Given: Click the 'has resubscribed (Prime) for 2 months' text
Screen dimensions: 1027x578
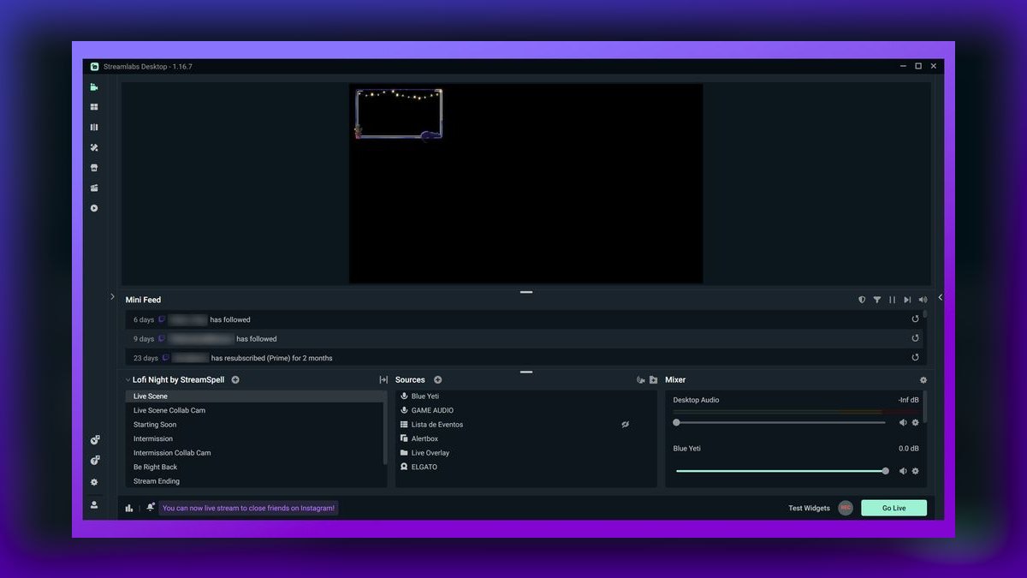Looking at the screenshot, I should [271, 358].
